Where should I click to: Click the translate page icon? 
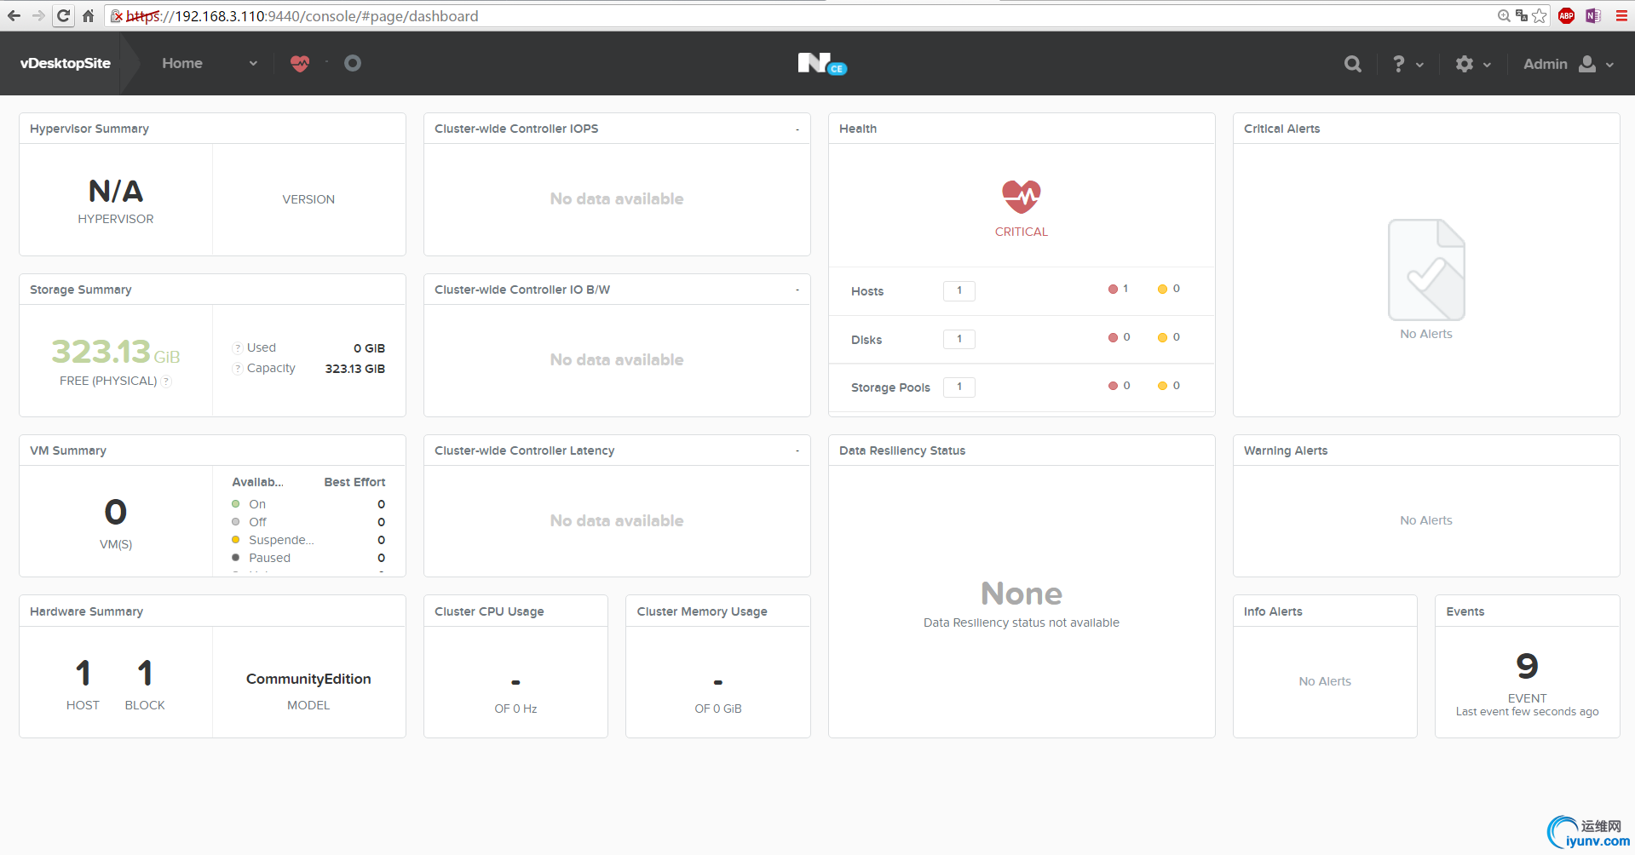(1522, 15)
